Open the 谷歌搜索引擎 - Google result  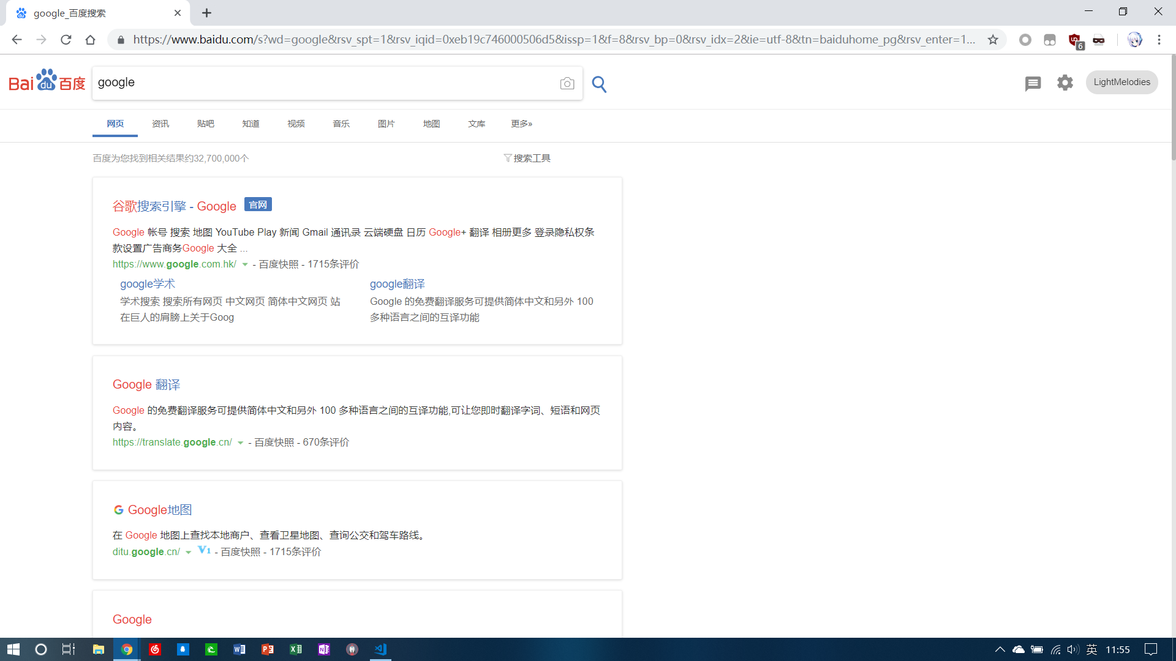[x=174, y=206]
